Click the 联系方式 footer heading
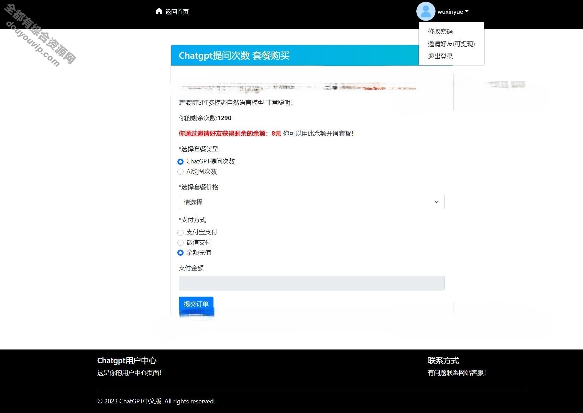583x413 pixels. tap(443, 360)
